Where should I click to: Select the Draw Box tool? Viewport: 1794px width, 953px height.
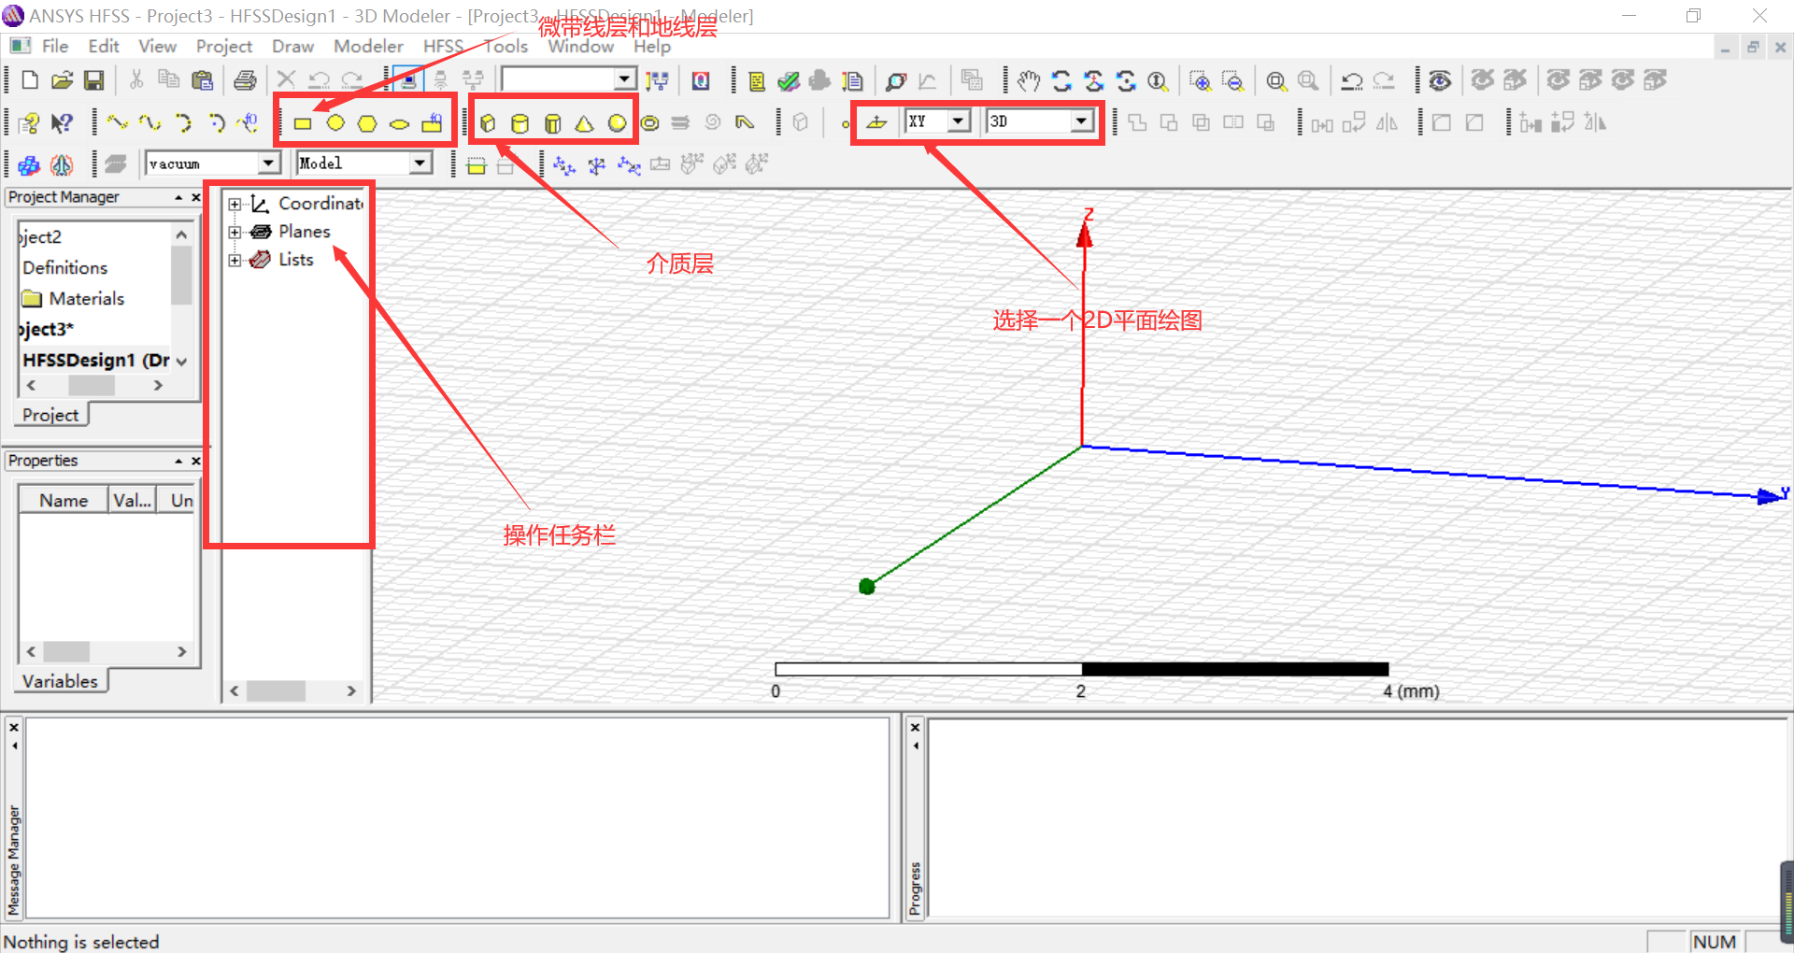click(488, 123)
